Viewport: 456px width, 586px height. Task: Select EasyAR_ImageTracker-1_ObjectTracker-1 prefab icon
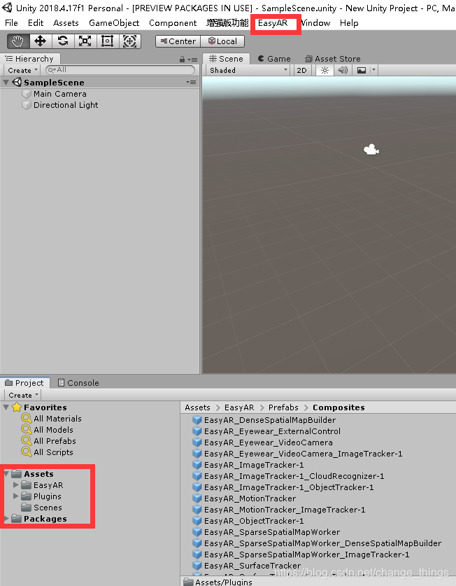(x=197, y=487)
